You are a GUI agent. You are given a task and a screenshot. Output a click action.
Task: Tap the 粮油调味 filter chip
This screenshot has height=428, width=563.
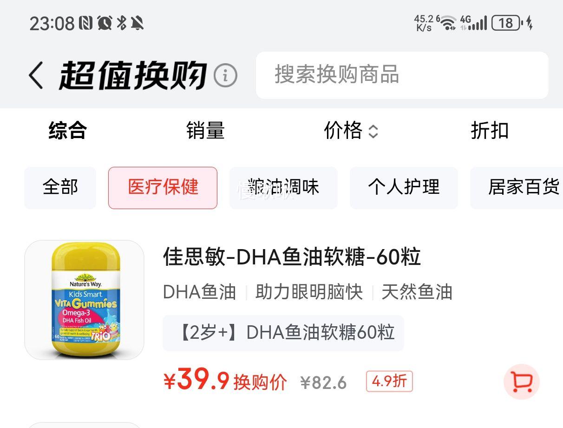pos(283,188)
